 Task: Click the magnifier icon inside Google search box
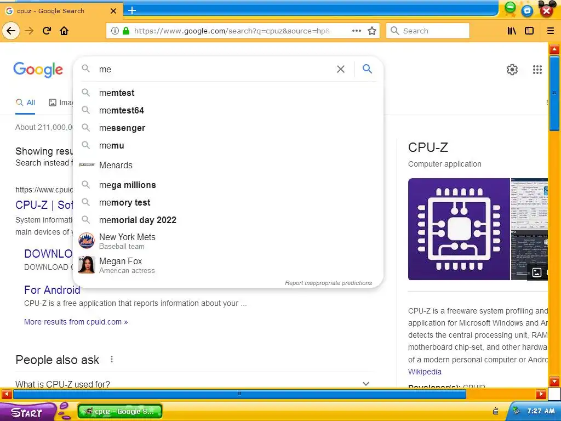click(85, 69)
